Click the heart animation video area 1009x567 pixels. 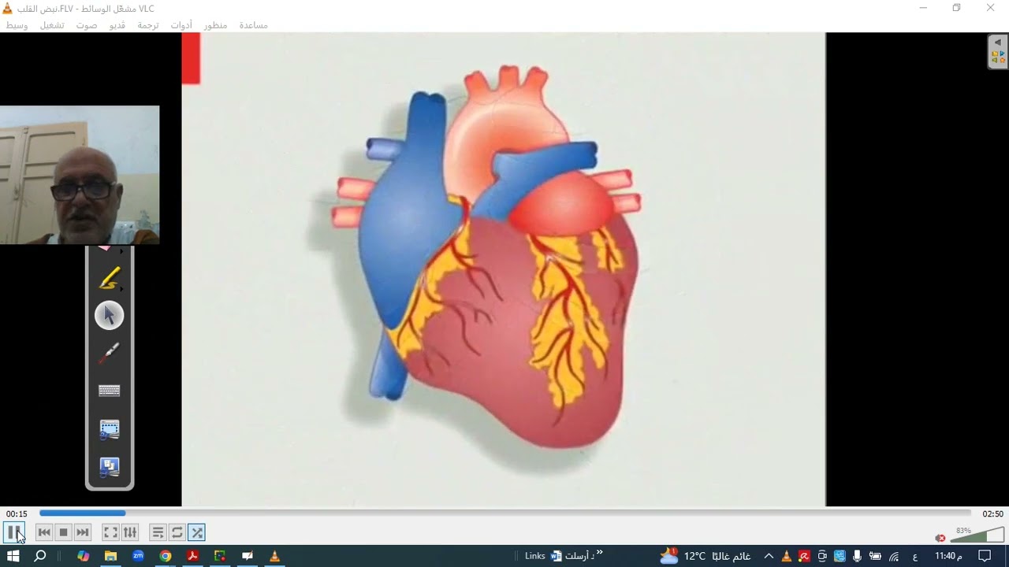[x=504, y=269]
